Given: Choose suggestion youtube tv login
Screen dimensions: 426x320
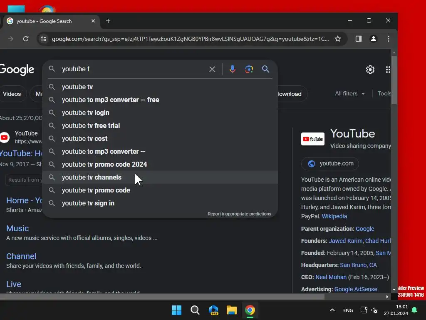Looking at the screenshot, I should [160, 112].
